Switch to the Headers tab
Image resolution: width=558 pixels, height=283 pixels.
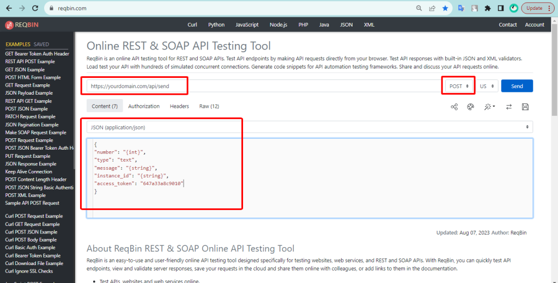(179, 106)
